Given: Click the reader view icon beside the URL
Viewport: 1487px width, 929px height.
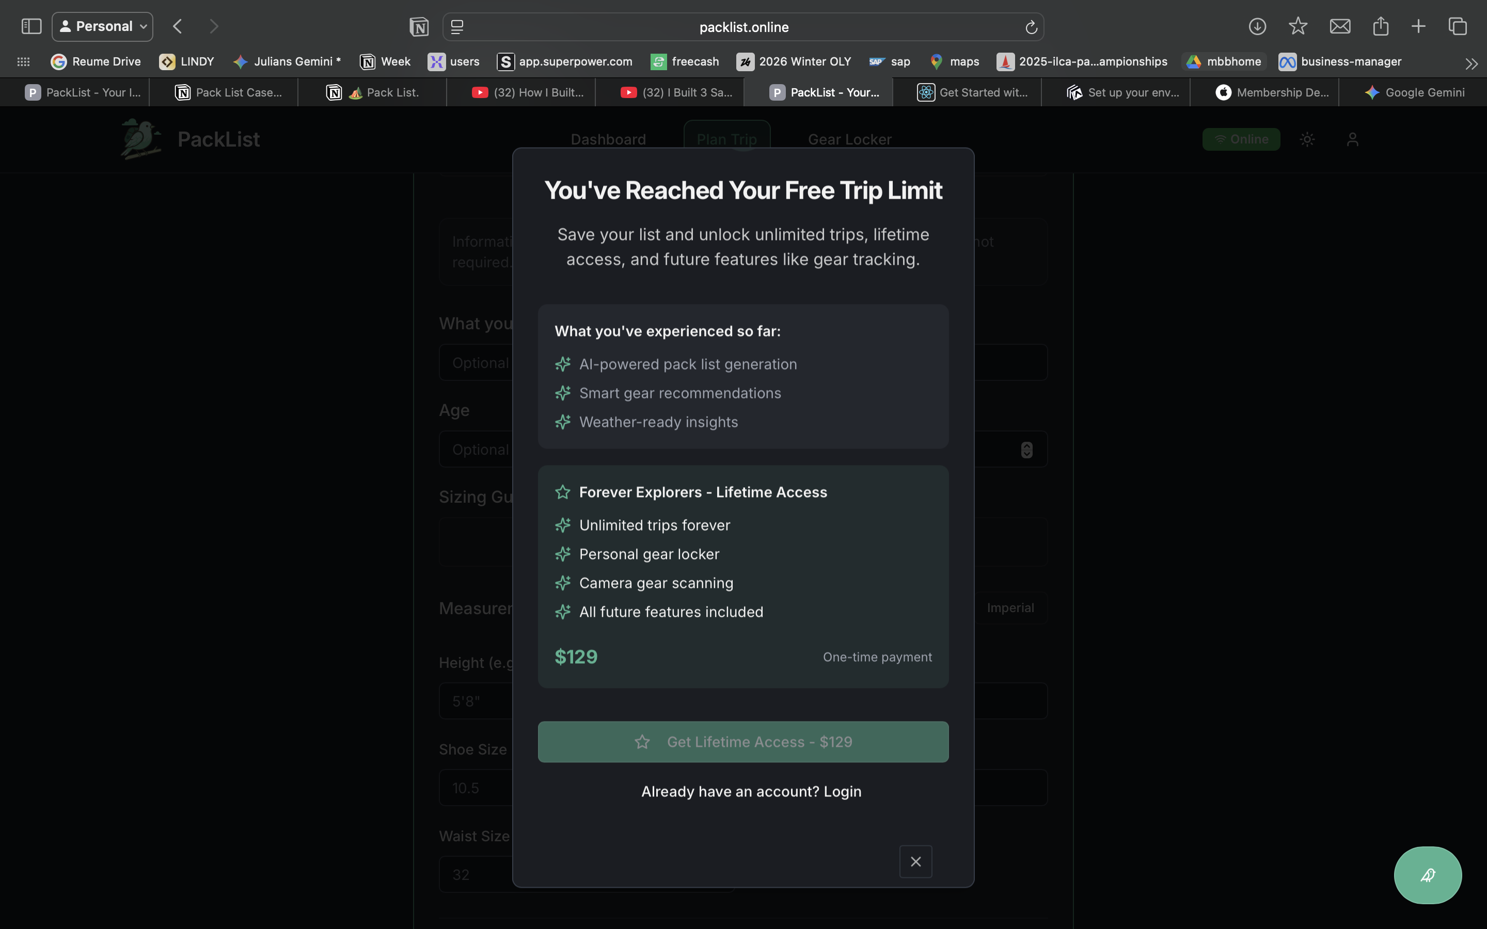Looking at the screenshot, I should tap(457, 26).
